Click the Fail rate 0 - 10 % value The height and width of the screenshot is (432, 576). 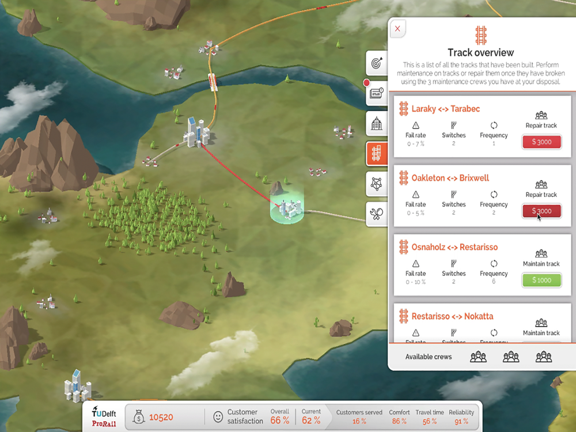pos(415,282)
